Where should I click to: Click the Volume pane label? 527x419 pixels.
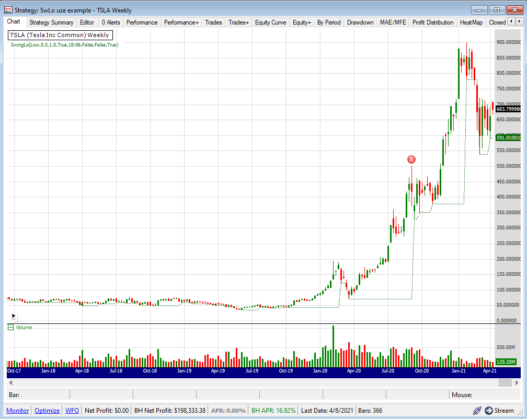point(24,328)
